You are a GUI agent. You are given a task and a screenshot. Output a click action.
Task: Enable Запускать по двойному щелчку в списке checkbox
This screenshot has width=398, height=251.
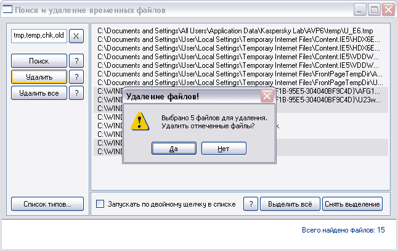pyautogui.click(x=100, y=204)
